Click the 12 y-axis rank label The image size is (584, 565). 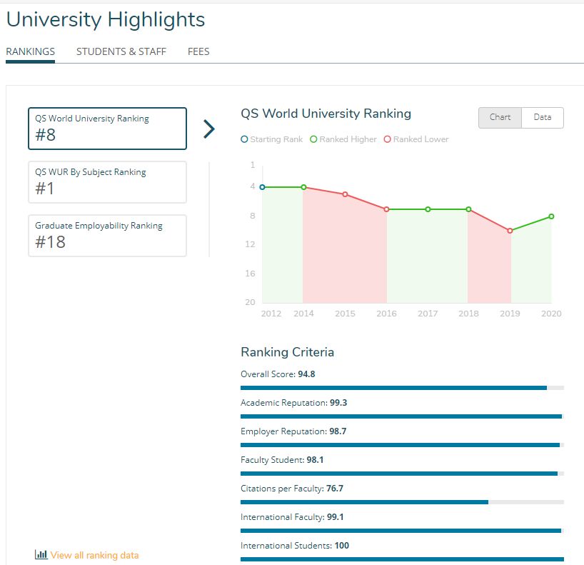pyautogui.click(x=251, y=244)
